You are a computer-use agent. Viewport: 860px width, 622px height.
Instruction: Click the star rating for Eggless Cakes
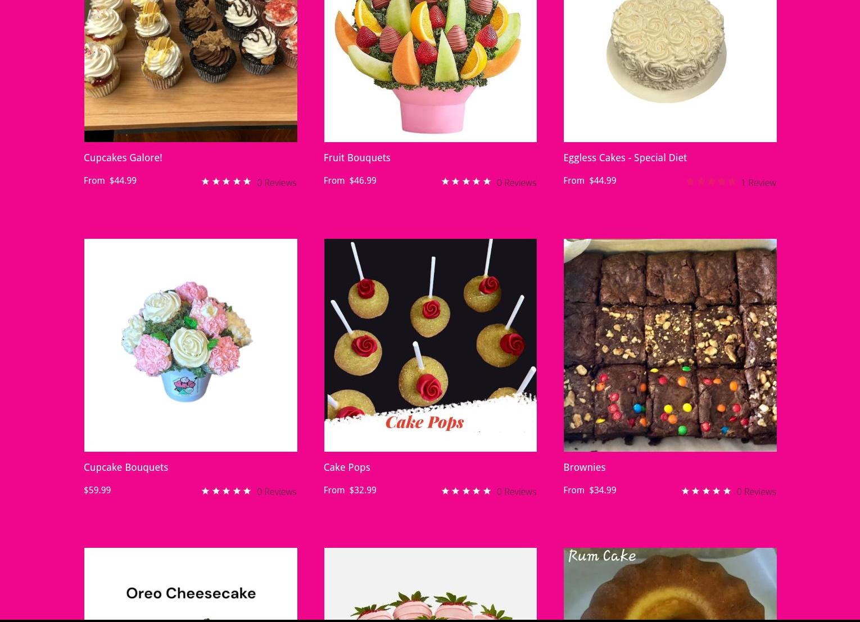click(x=711, y=181)
